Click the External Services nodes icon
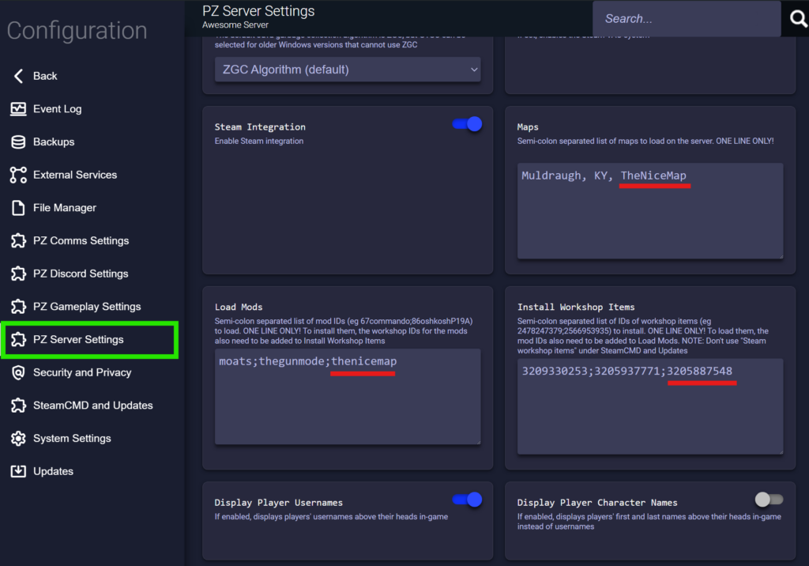The image size is (809, 566). pyautogui.click(x=18, y=175)
